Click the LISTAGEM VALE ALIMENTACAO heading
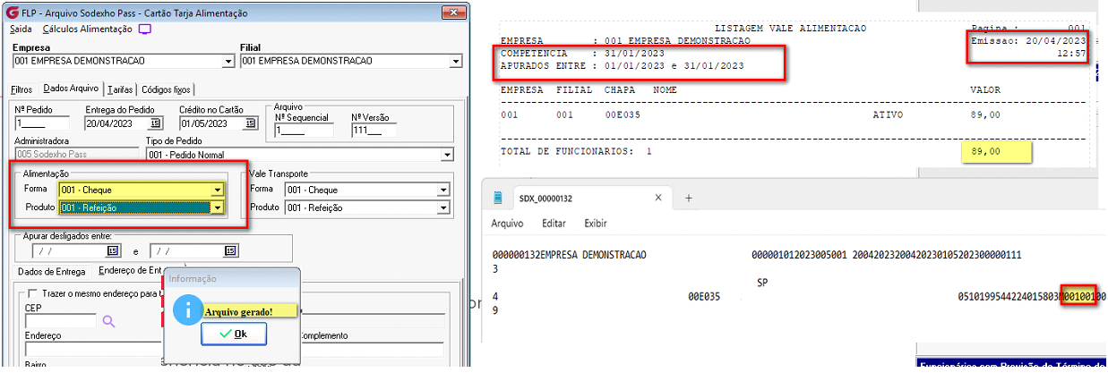1108x381 pixels. click(790, 29)
